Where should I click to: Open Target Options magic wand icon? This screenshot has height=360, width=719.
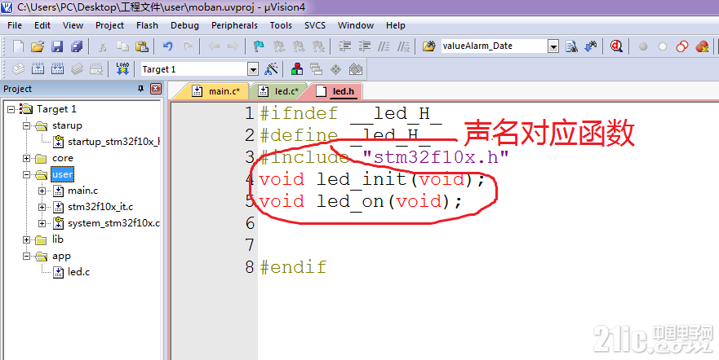pyautogui.click(x=272, y=69)
